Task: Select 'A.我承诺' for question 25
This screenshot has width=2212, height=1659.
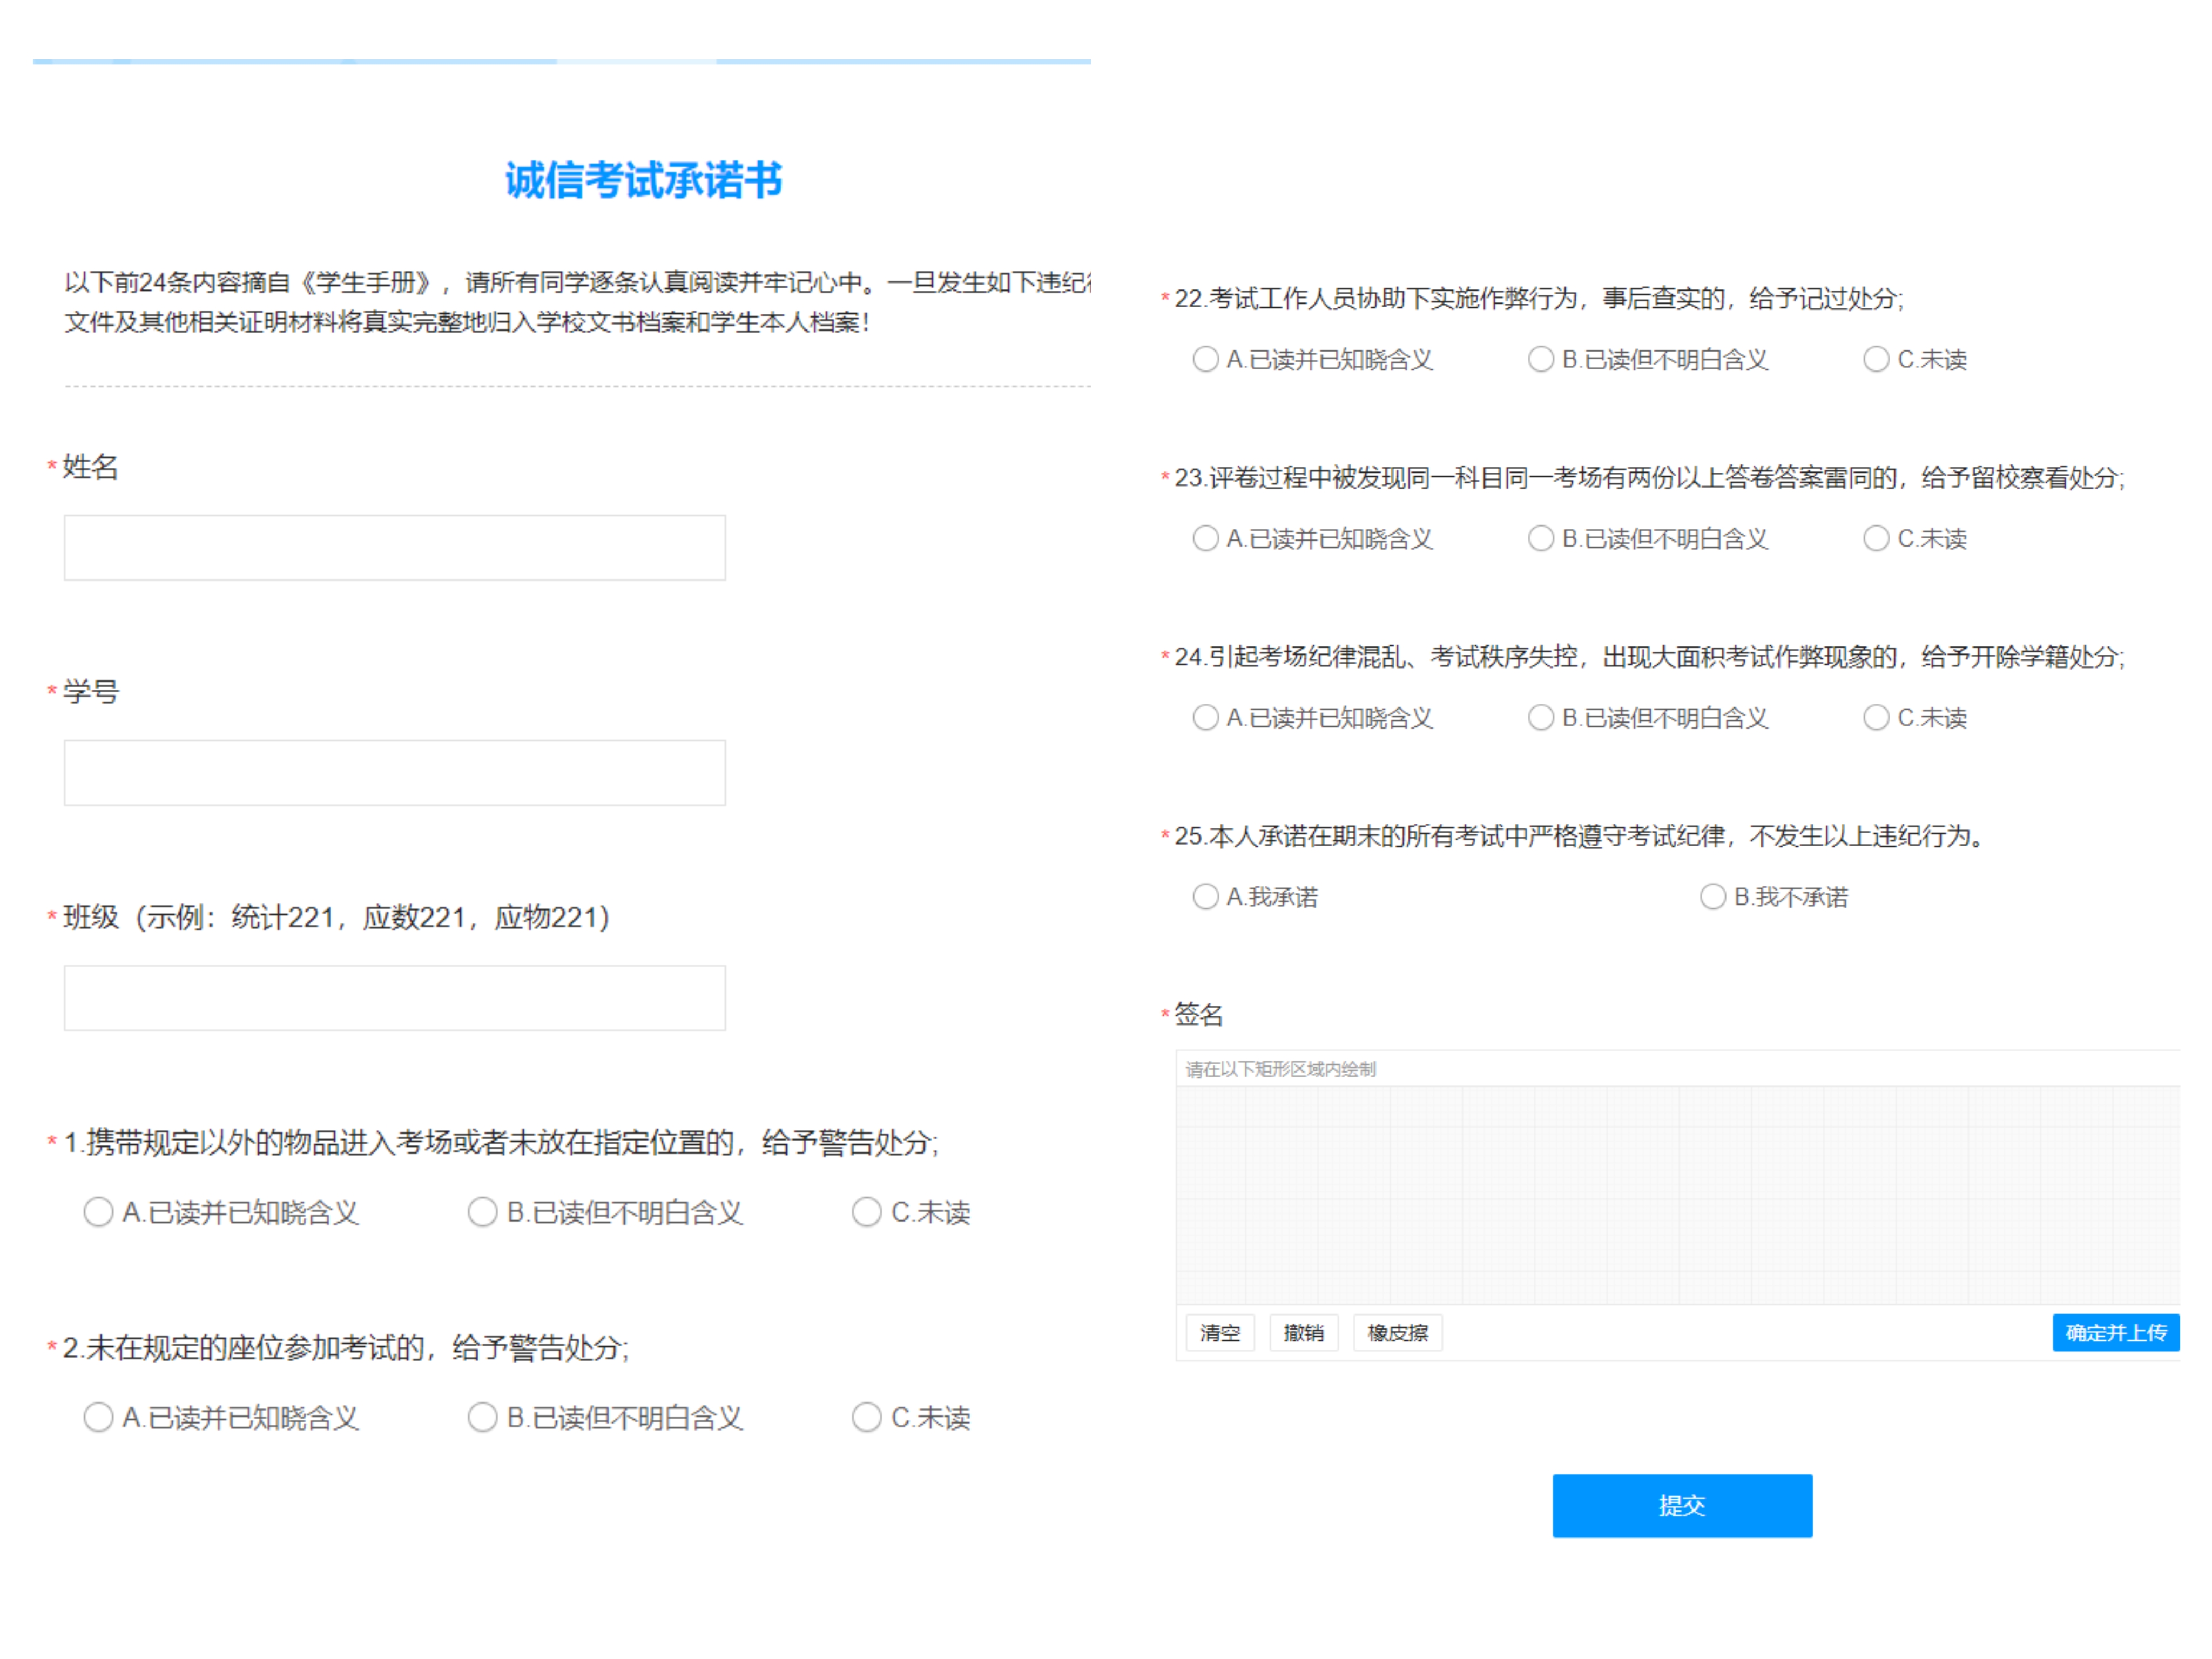Action: [x=1205, y=896]
